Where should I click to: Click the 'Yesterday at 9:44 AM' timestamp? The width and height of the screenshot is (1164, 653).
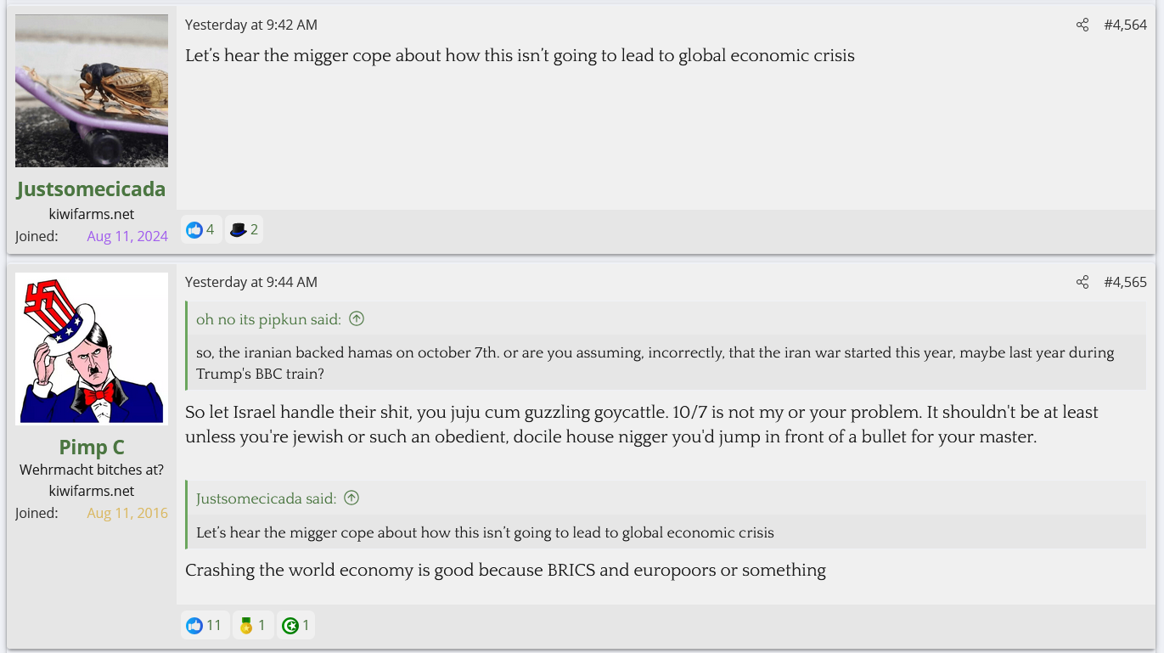tap(251, 282)
